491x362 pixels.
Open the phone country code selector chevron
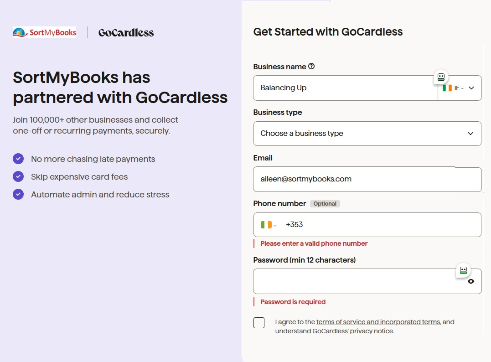tap(275, 225)
